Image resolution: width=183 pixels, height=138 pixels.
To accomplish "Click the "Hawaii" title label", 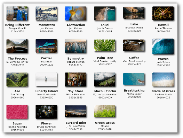I will 163,25.
